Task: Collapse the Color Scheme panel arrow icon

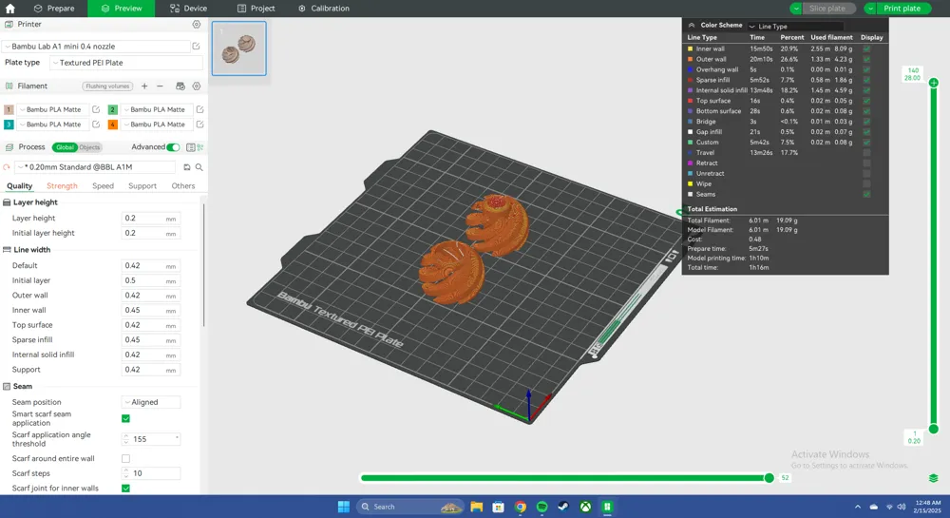Action: coord(692,26)
